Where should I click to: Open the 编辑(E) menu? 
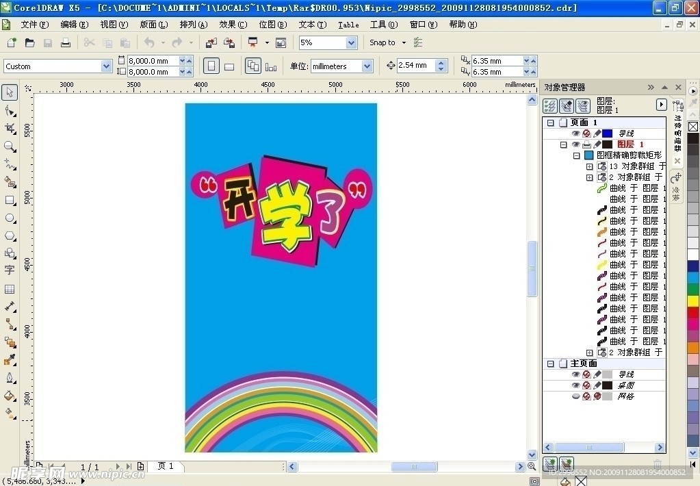(75, 25)
